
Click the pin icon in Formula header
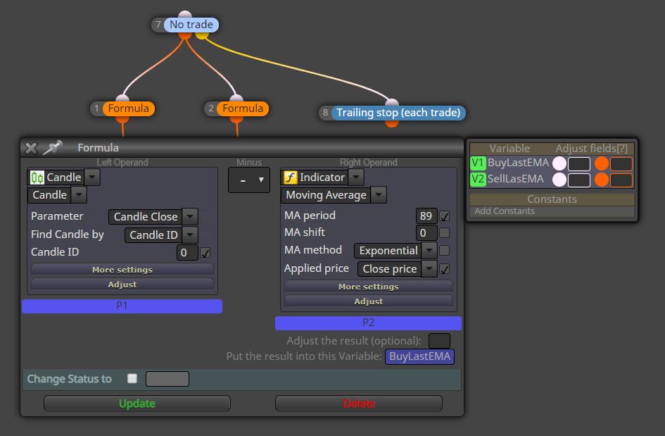[x=53, y=147]
